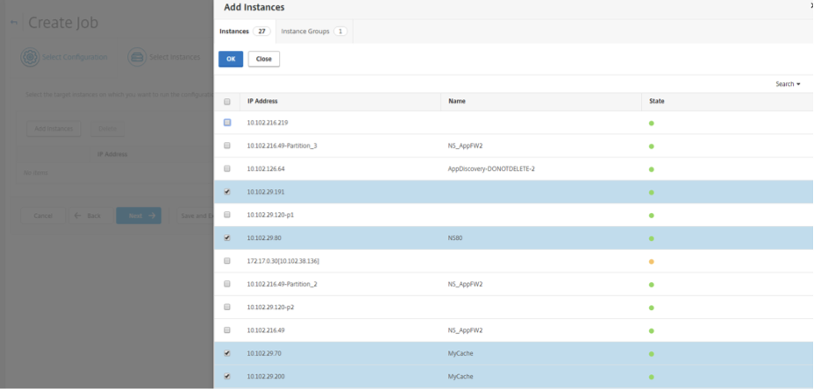Click the back arrow beside Create Job
This screenshot has height=389, width=814.
coord(14,22)
